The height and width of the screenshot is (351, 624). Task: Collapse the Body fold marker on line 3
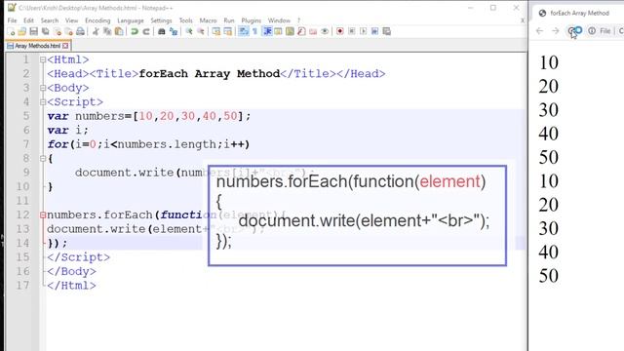[x=43, y=88]
